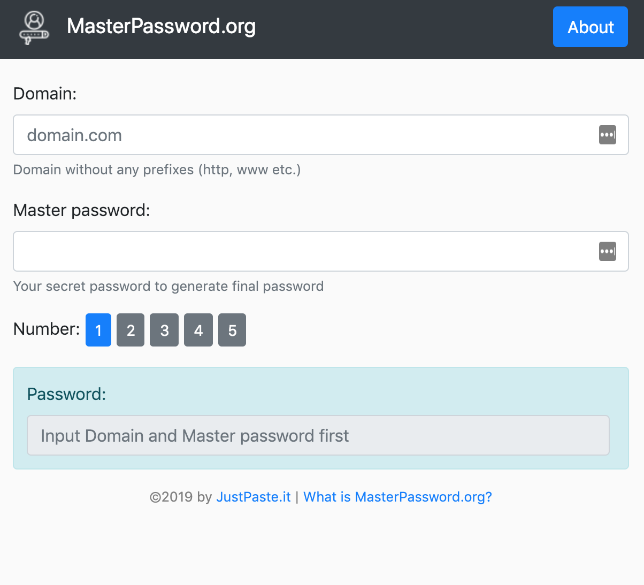This screenshot has height=585, width=644.
Task: Click the "Password:" heading
Action: [x=66, y=394]
